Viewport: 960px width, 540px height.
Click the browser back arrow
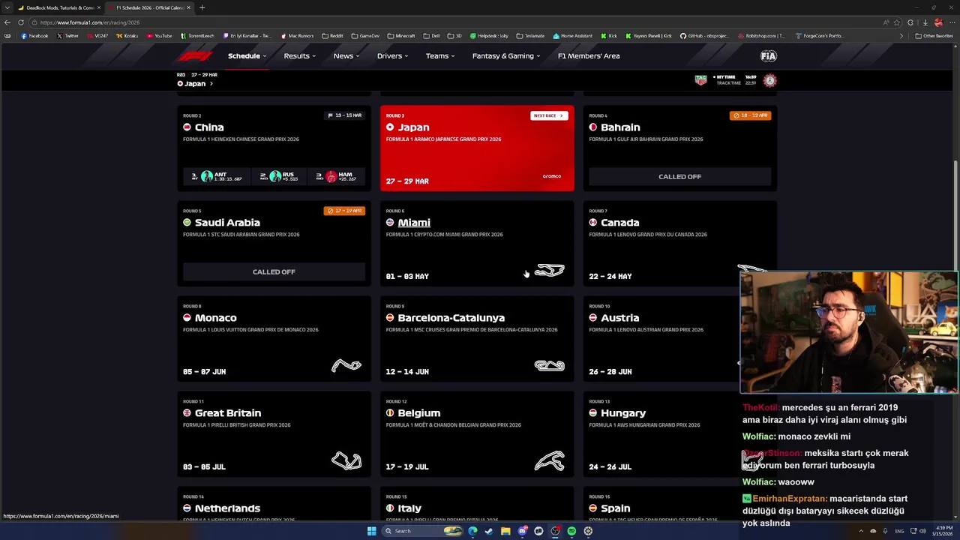tap(7, 22)
